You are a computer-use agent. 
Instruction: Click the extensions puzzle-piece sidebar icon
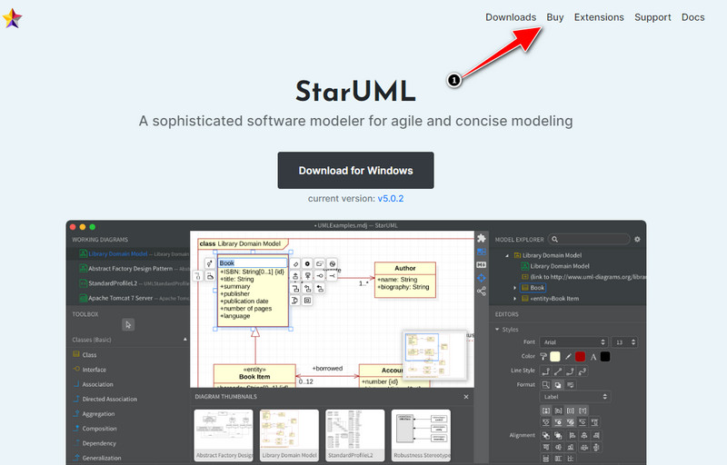482,238
